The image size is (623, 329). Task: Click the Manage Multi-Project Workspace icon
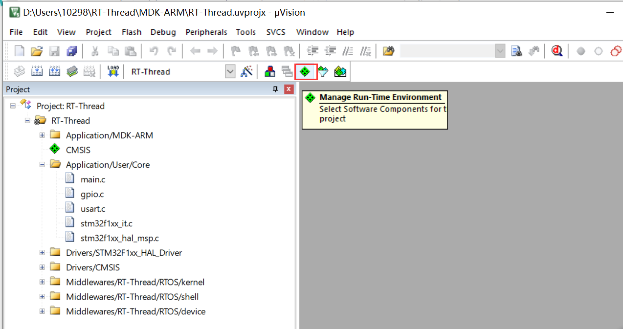[x=287, y=71]
